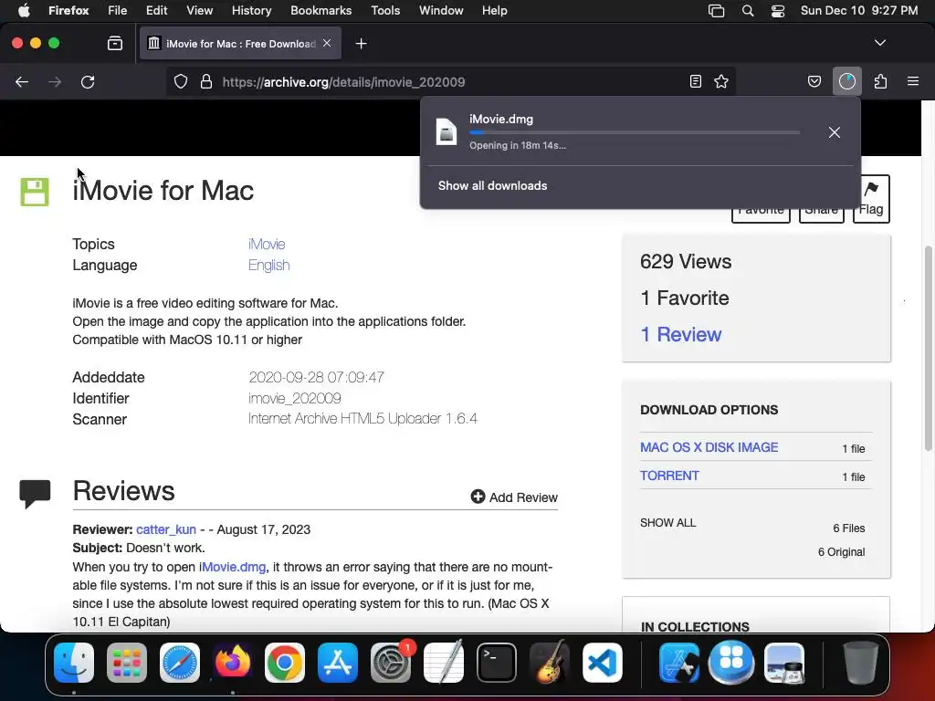Open the App Store from the Dock
The height and width of the screenshot is (701, 935).
338,663
